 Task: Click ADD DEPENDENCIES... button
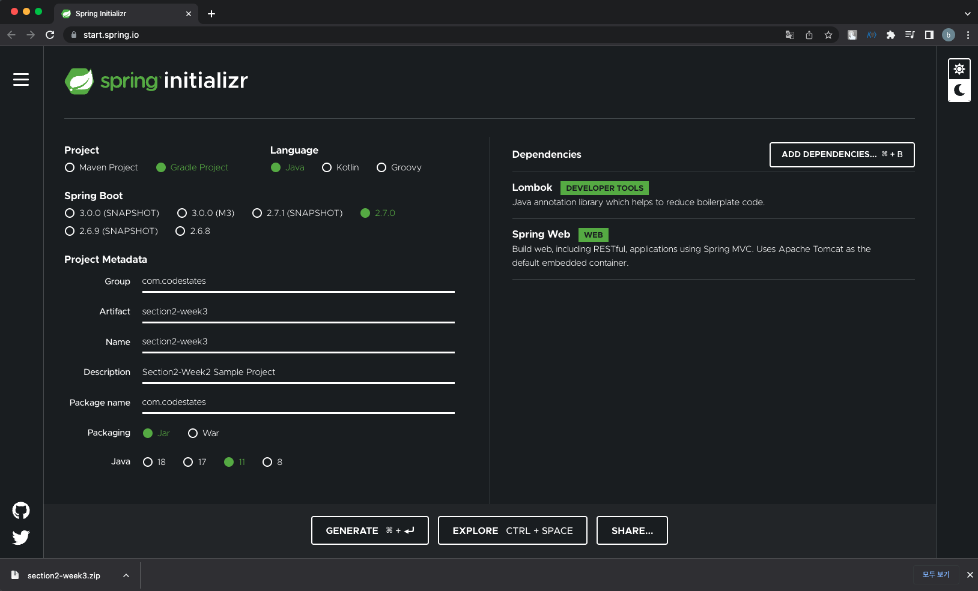842,155
